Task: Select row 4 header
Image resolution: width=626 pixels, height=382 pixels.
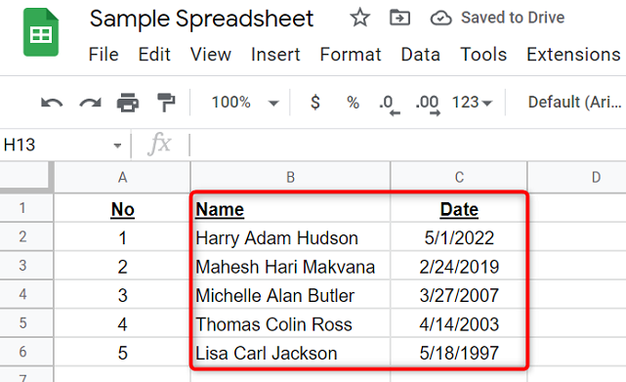Action: point(26,294)
